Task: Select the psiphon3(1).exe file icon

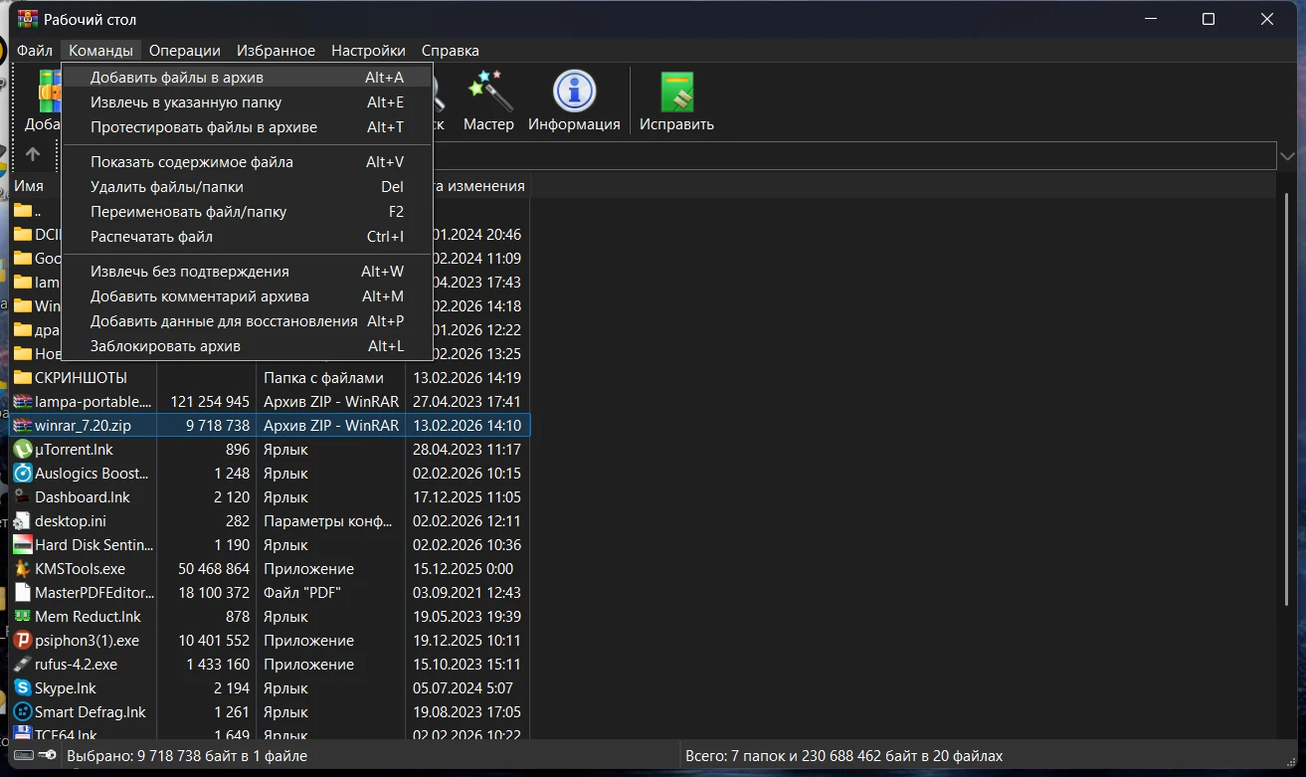Action: click(23, 641)
